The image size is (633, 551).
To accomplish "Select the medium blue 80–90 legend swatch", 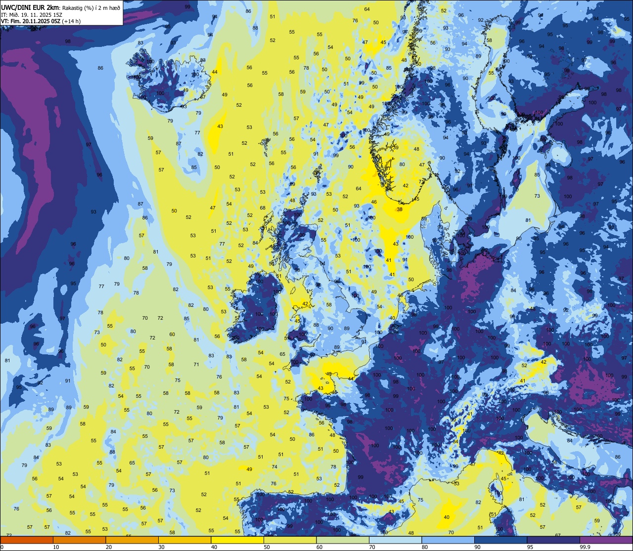I will pyautogui.click(x=448, y=540).
